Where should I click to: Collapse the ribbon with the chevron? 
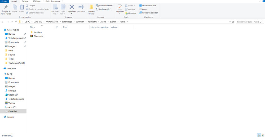[x=260, y=1]
